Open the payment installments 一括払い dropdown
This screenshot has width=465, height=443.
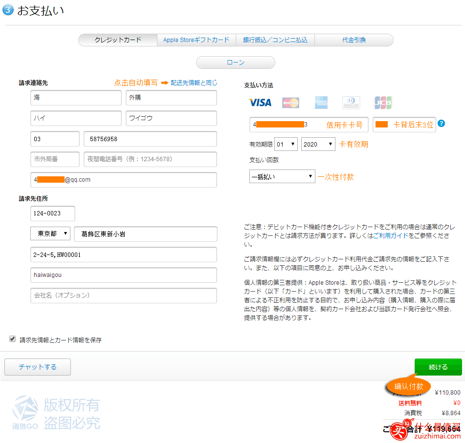282,176
